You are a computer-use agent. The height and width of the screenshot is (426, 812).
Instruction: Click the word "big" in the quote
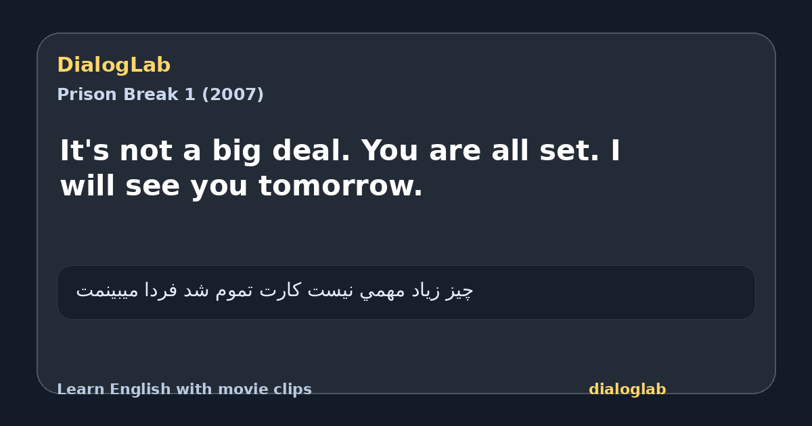240,152
